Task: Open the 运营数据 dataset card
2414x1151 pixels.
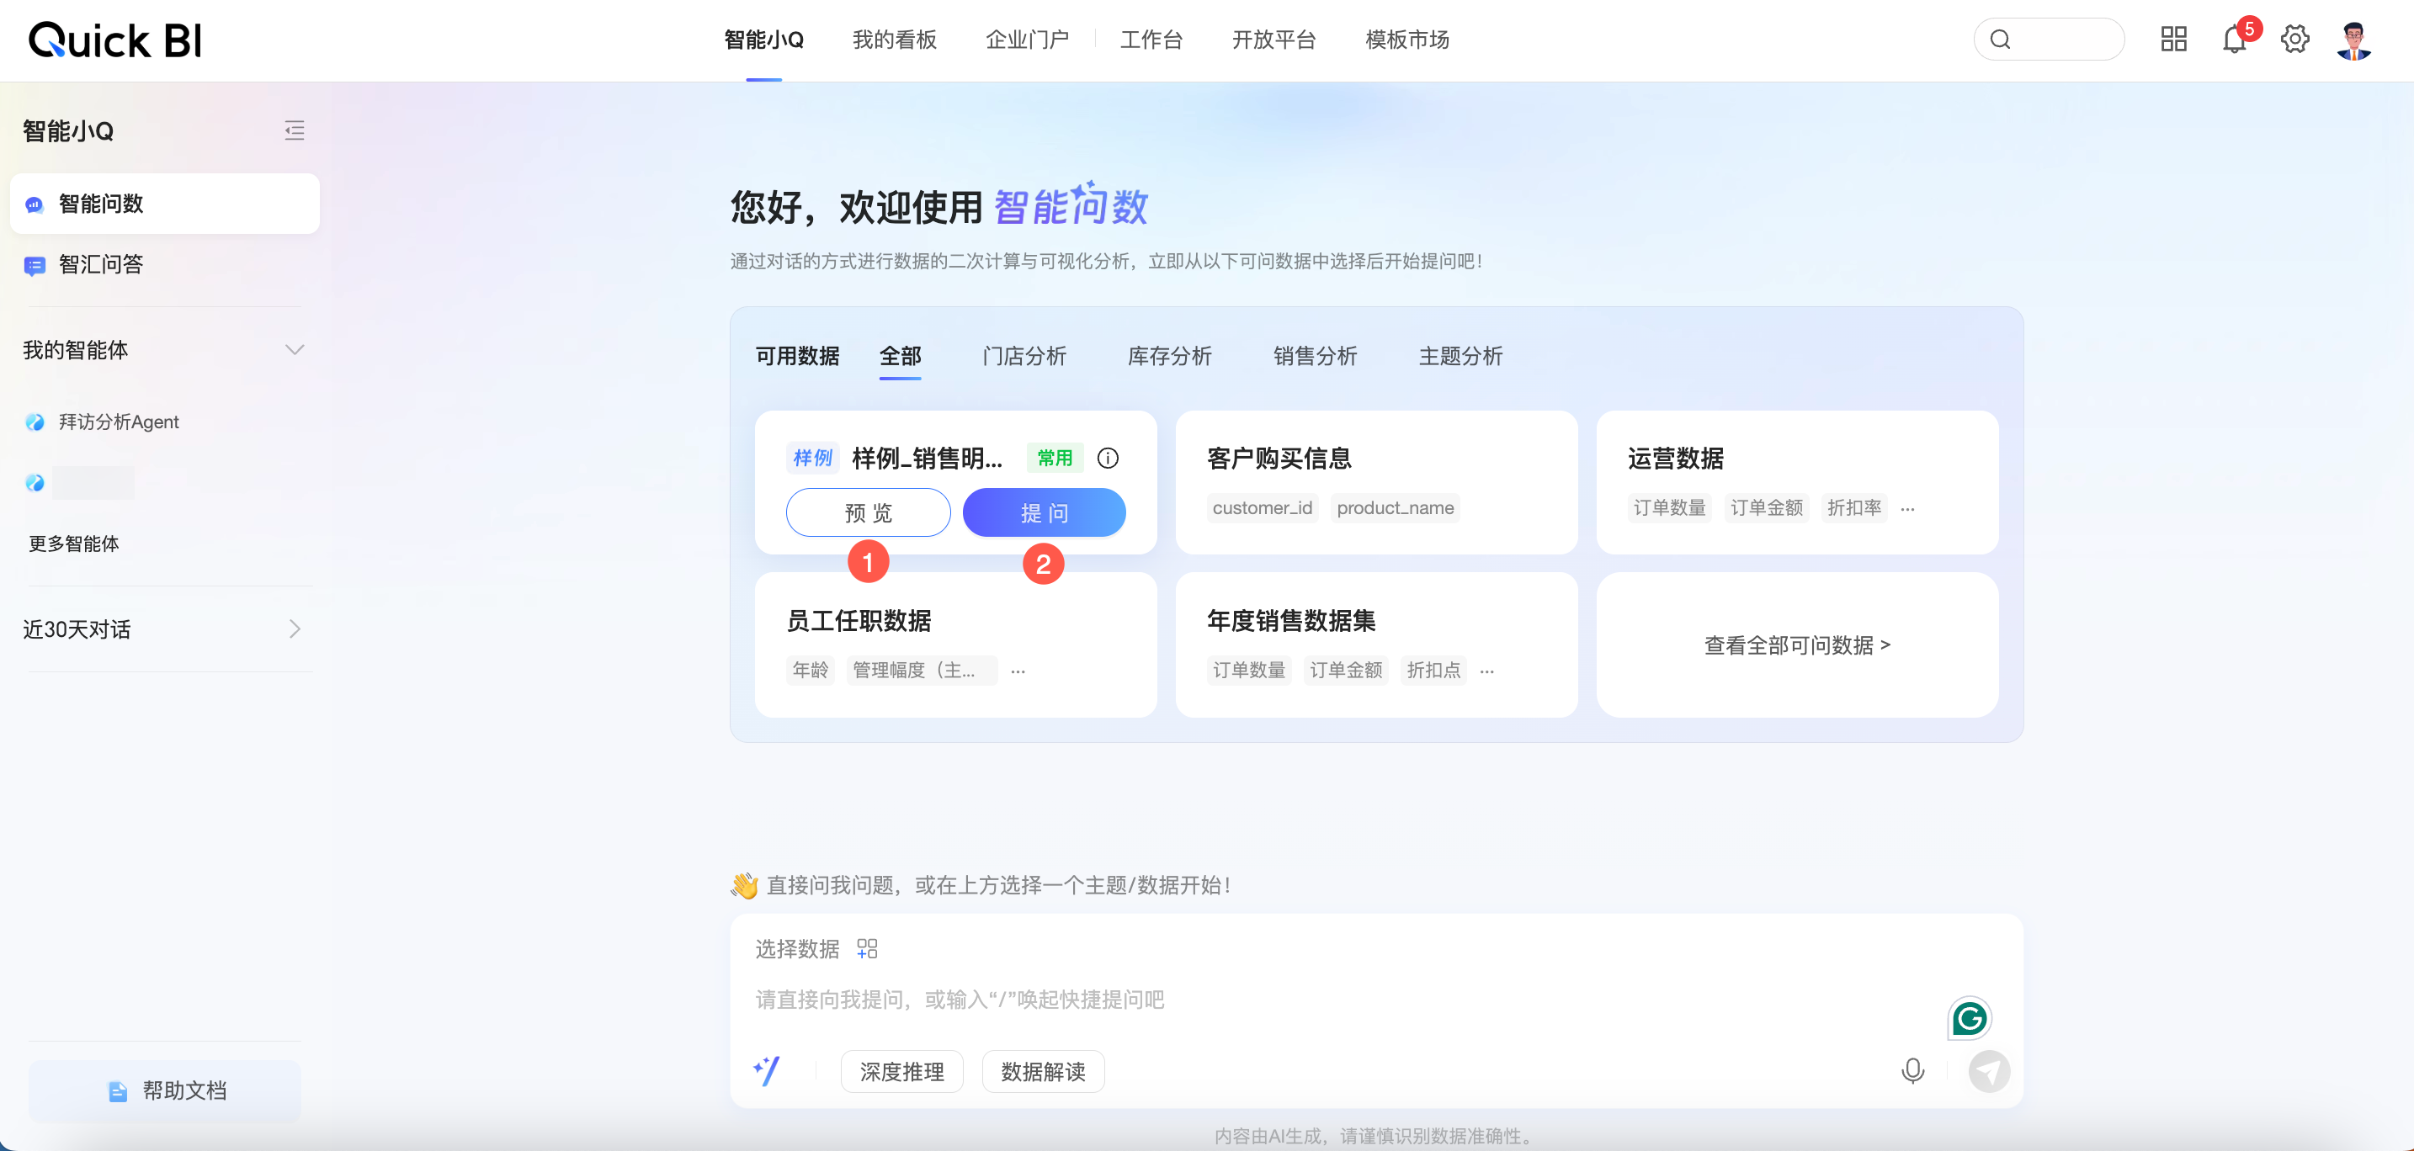Action: click(x=1797, y=482)
